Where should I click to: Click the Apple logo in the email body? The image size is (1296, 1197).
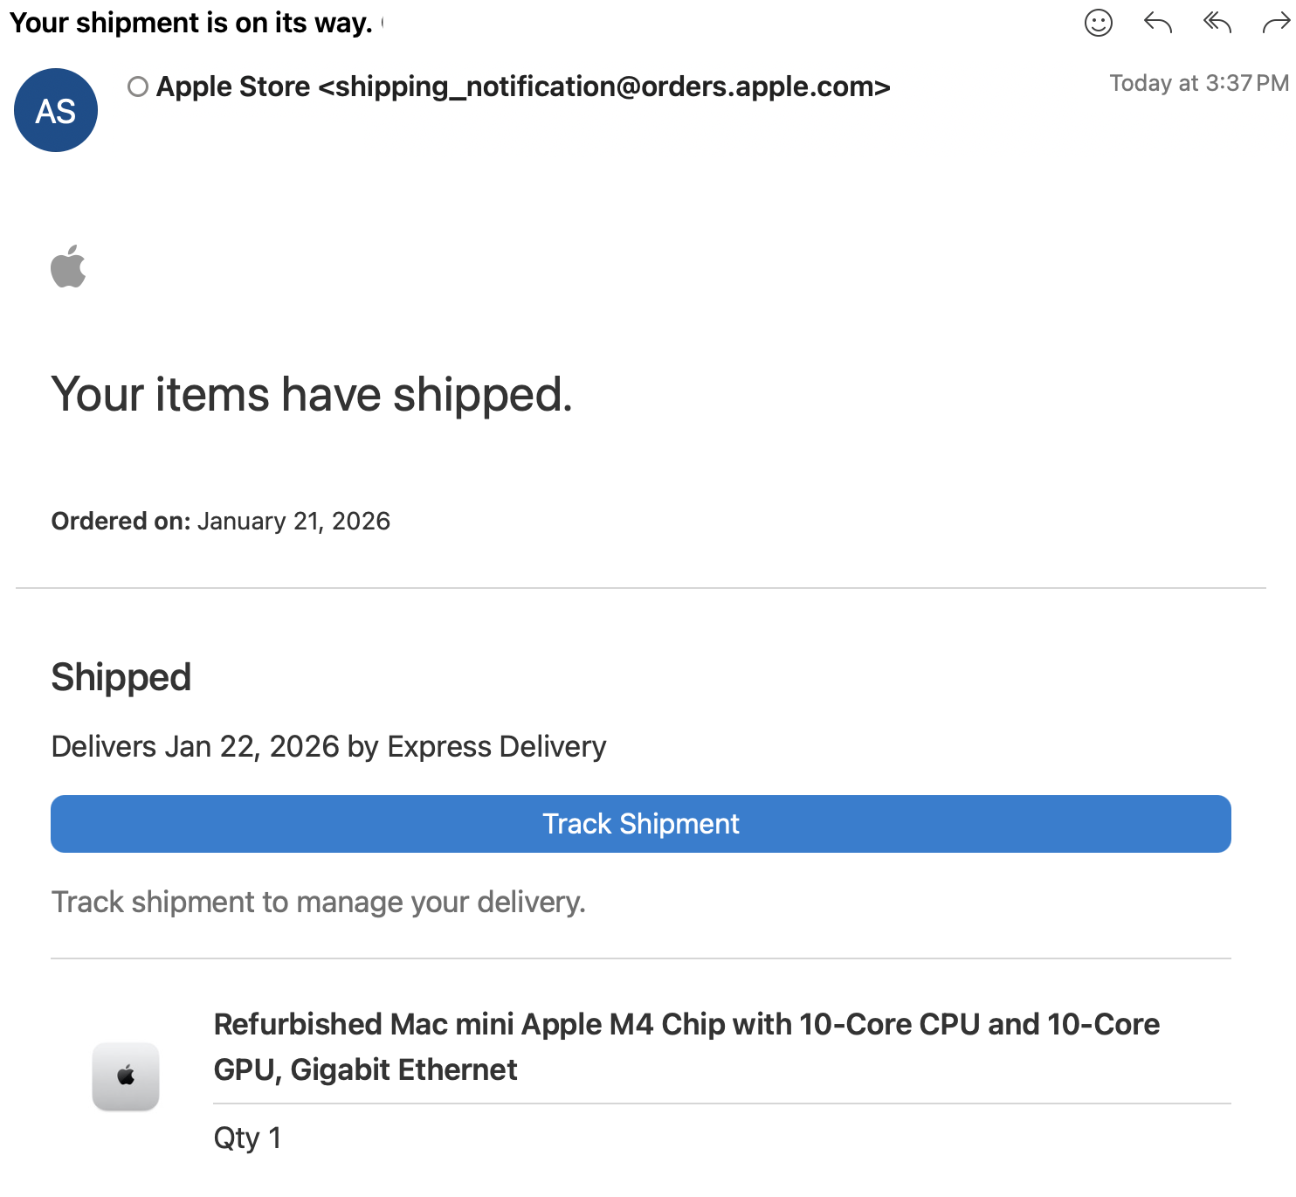pyautogui.click(x=68, y=266)
